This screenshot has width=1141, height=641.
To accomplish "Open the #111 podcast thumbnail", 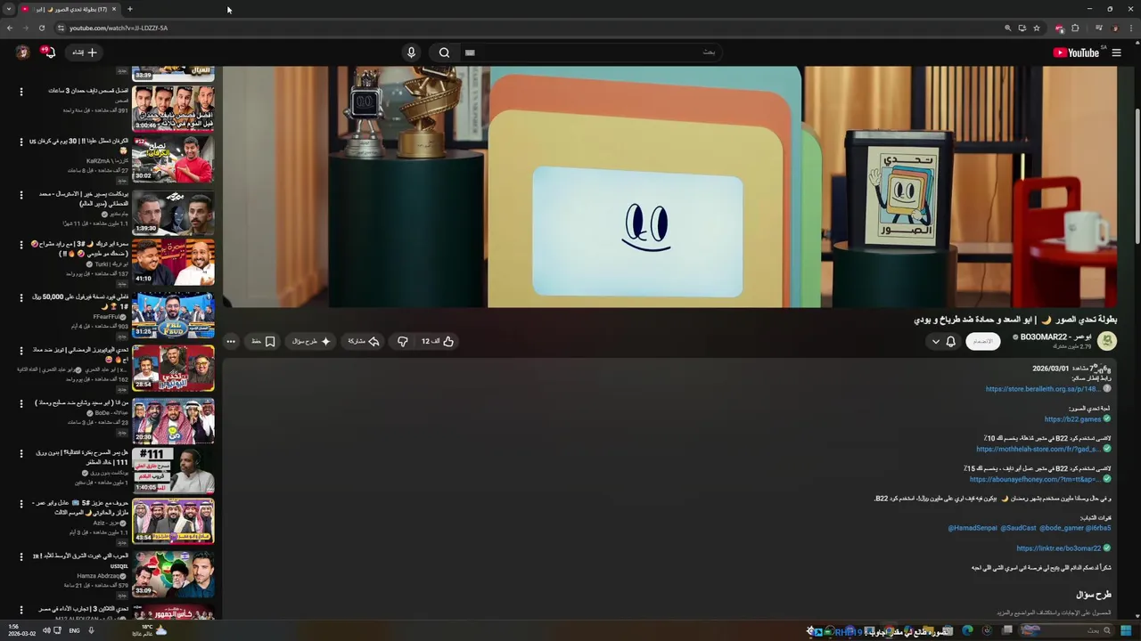I will pos(173,472).
